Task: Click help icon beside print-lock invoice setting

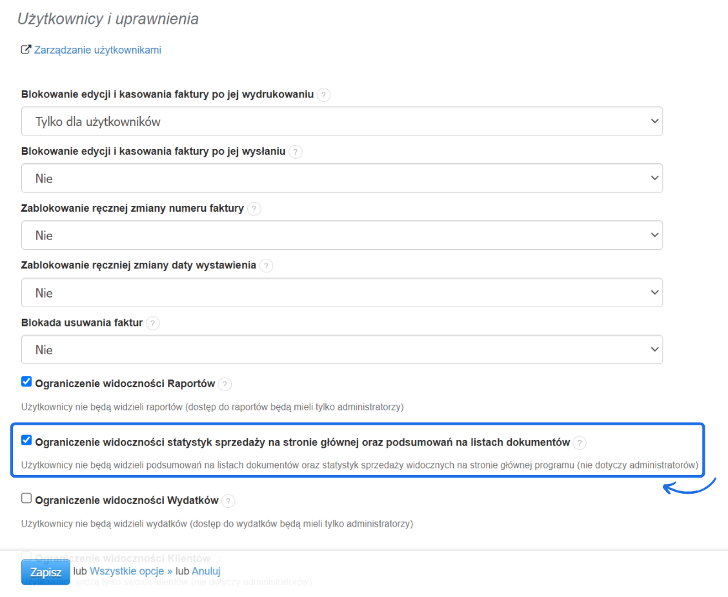Action: click(324, 95)
